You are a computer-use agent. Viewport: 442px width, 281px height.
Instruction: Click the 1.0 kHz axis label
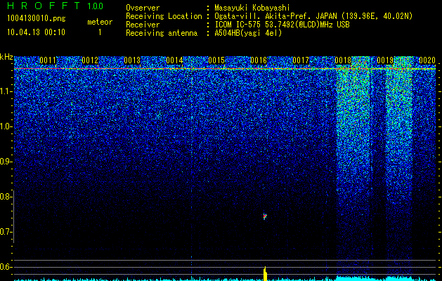tap(5, 126)
